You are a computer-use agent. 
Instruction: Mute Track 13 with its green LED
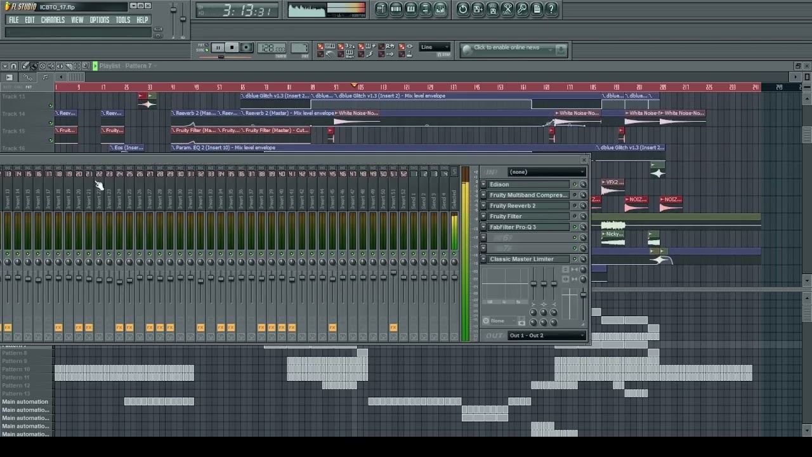coord(51,106)
